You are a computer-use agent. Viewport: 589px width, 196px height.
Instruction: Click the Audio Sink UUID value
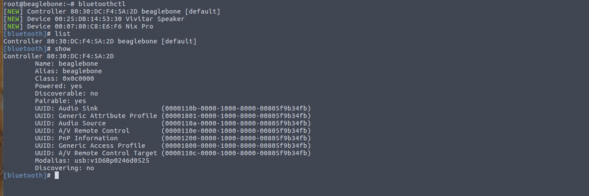point(236,108)
